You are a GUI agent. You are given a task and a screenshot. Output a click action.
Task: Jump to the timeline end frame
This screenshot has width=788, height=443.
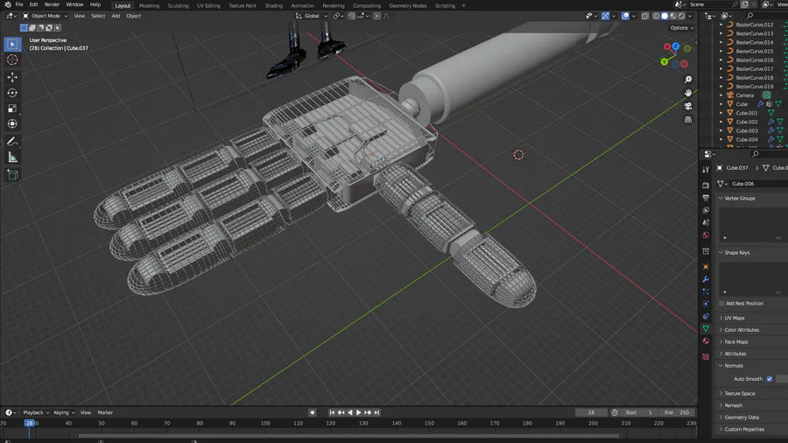(x=376, y=412)
